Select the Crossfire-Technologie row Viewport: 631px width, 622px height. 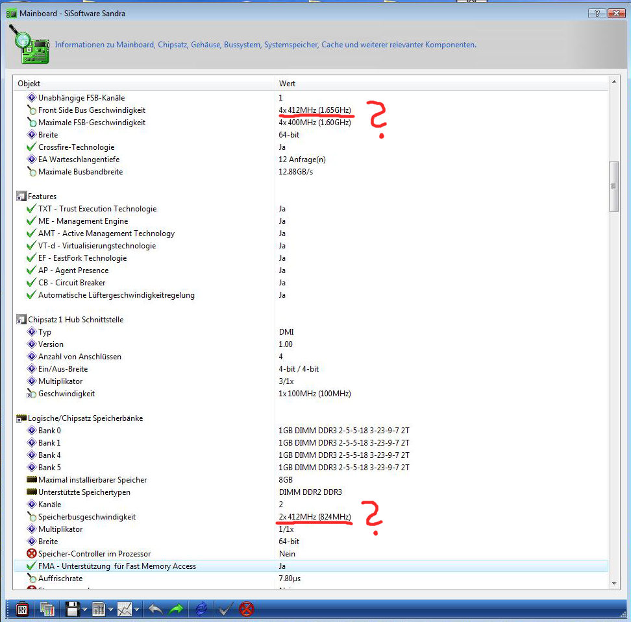coord(311,147)
